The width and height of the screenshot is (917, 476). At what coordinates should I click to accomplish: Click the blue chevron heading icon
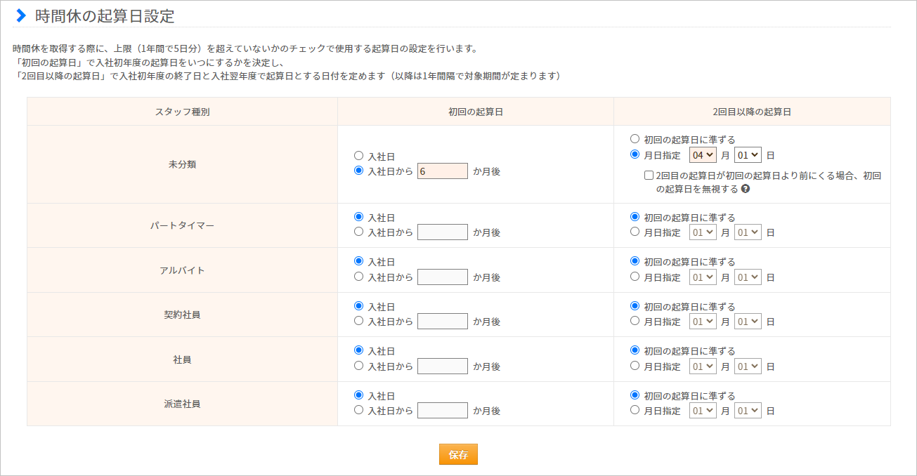pos(21,15)
